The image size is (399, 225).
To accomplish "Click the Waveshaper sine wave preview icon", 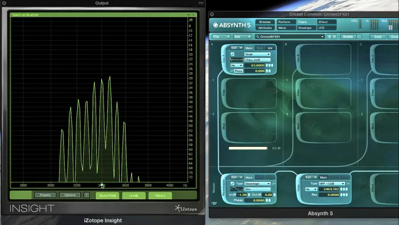I will tap(236, 189).
